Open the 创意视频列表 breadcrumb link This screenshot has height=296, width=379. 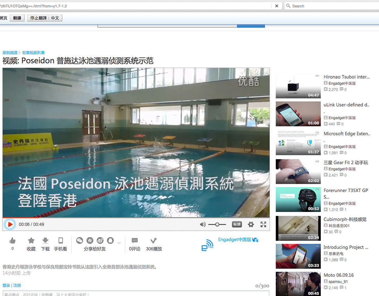(33, 53)
